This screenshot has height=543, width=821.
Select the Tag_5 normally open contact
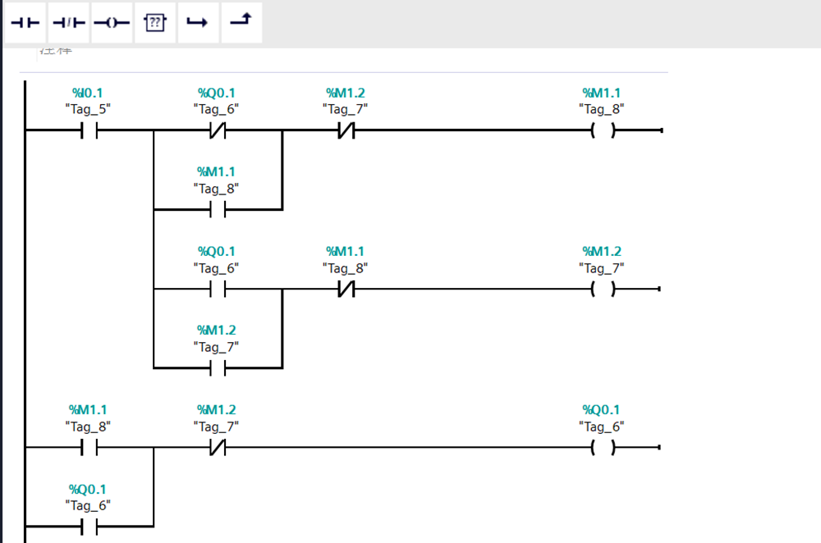89,130
